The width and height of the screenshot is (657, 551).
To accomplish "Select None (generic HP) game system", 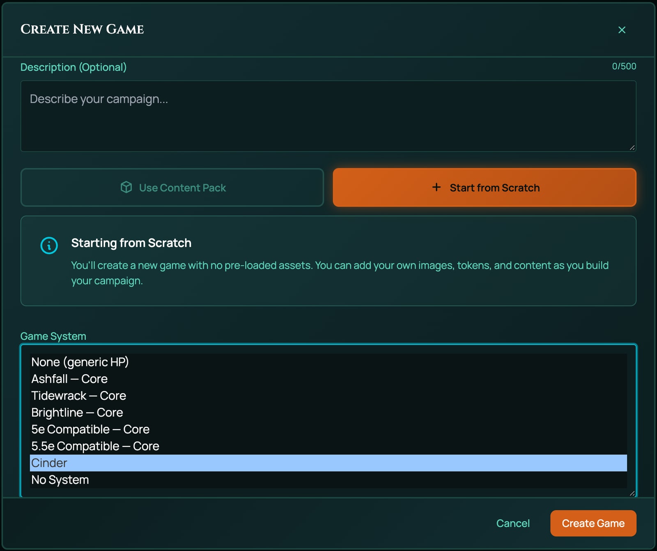I will tap(328, 362).
